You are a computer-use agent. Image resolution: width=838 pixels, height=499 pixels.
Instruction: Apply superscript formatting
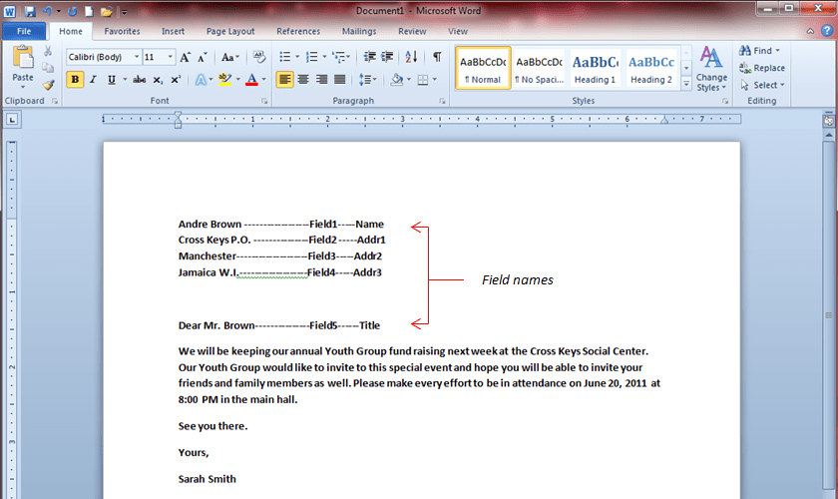(x=176, y=80)
